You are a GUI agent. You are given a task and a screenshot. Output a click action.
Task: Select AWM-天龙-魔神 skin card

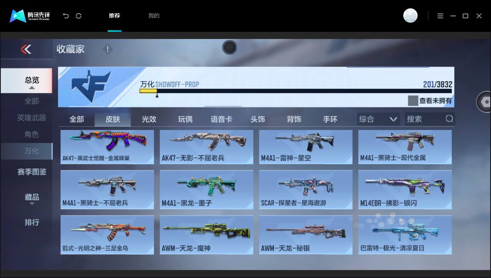[207, 235]
